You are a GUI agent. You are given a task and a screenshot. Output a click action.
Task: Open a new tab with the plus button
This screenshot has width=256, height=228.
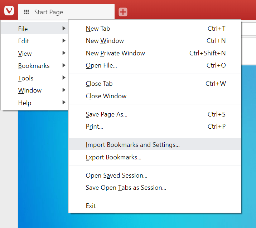click(123, 12)
